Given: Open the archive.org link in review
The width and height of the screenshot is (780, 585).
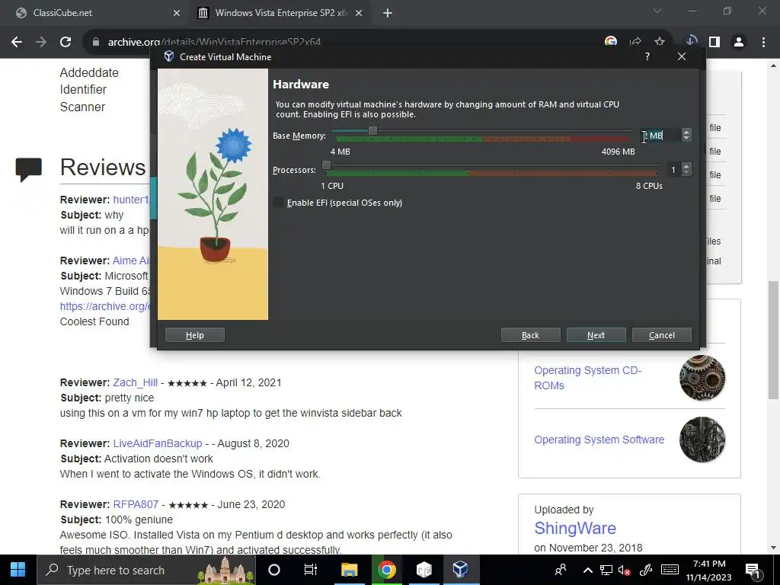Looking at the screenshot, I should coord(104,306).
